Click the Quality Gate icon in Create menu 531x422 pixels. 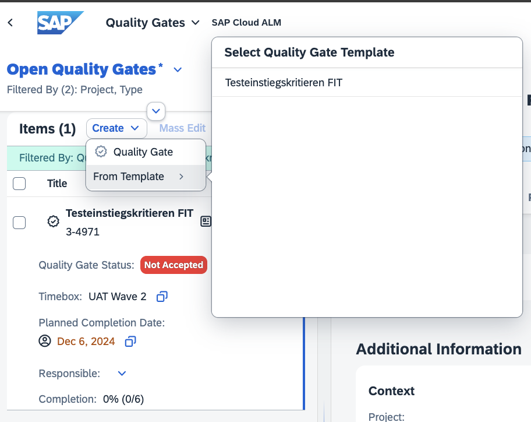pos(101,152)
